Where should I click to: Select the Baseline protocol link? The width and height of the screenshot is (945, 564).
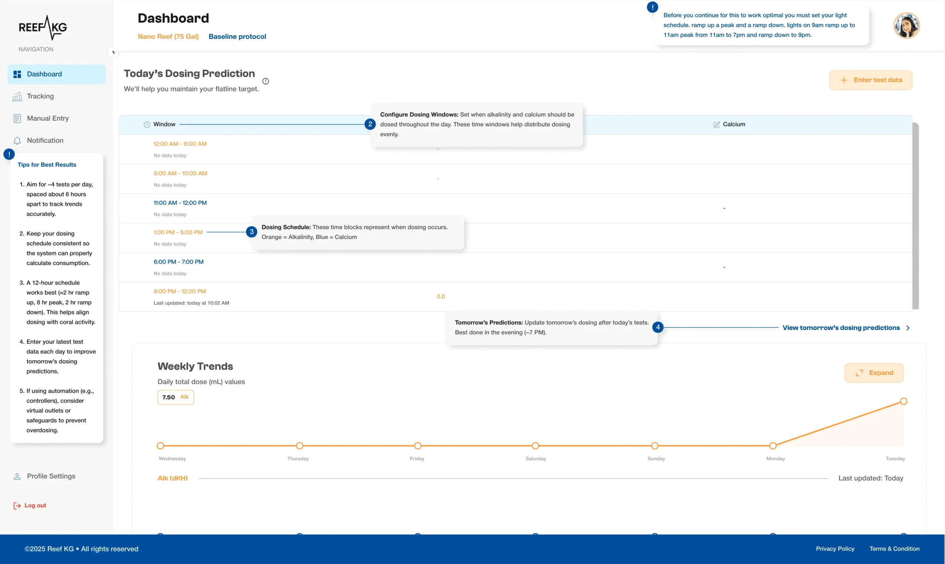pos(237,37)
